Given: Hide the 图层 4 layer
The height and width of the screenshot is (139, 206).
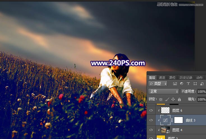Looking at the screenshot, I should (151, 130).
